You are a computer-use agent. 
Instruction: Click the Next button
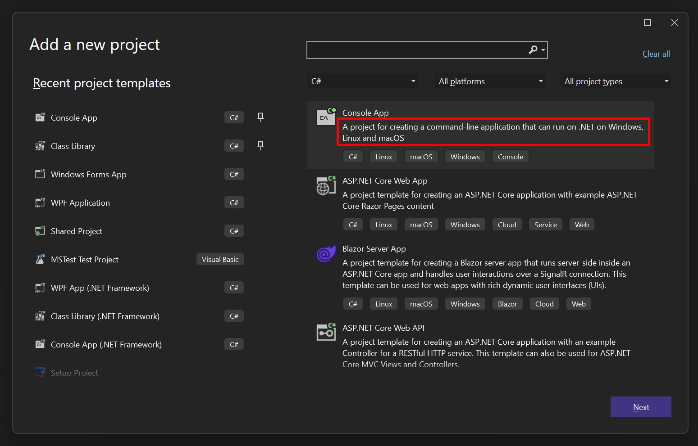(x=641, y=406)
